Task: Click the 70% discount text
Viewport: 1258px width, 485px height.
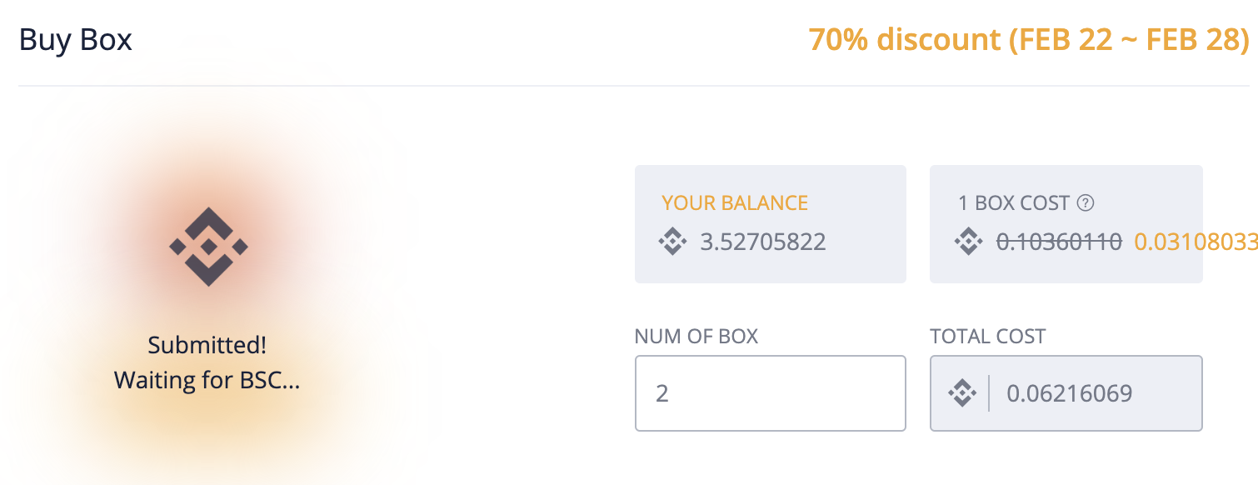Action: click(905, 39)
